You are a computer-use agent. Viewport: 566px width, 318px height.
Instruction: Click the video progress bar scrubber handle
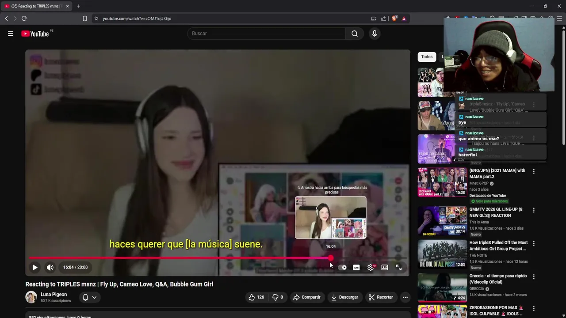[331, 258]
